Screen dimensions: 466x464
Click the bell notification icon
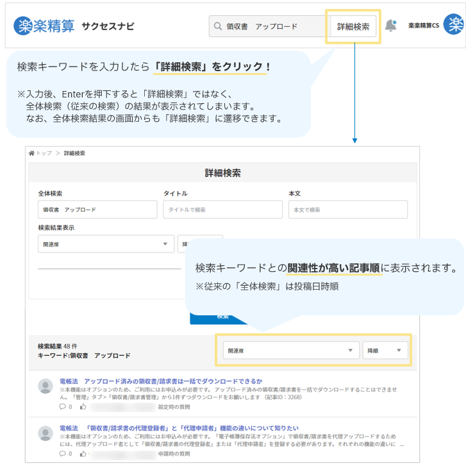390,26
